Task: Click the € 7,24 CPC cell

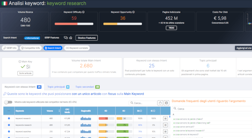Action: (67, 132)
